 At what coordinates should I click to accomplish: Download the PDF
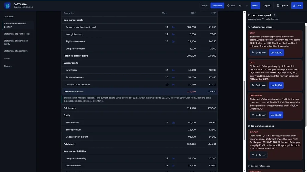coord(297,6)
